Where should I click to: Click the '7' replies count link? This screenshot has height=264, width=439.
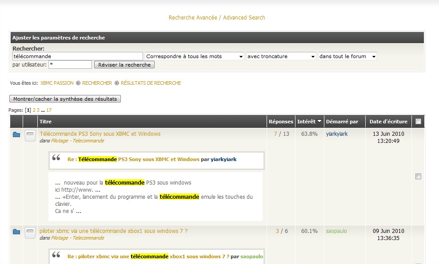point(275,134)
